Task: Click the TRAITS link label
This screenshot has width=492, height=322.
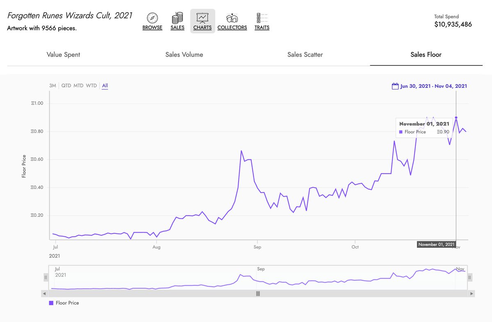Action: (x=262, y=27)
